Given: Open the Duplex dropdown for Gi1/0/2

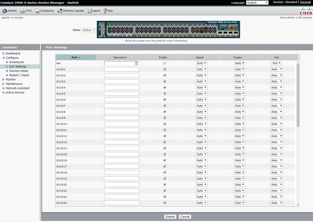Looking at the screenshot, I should click(239, 75).
